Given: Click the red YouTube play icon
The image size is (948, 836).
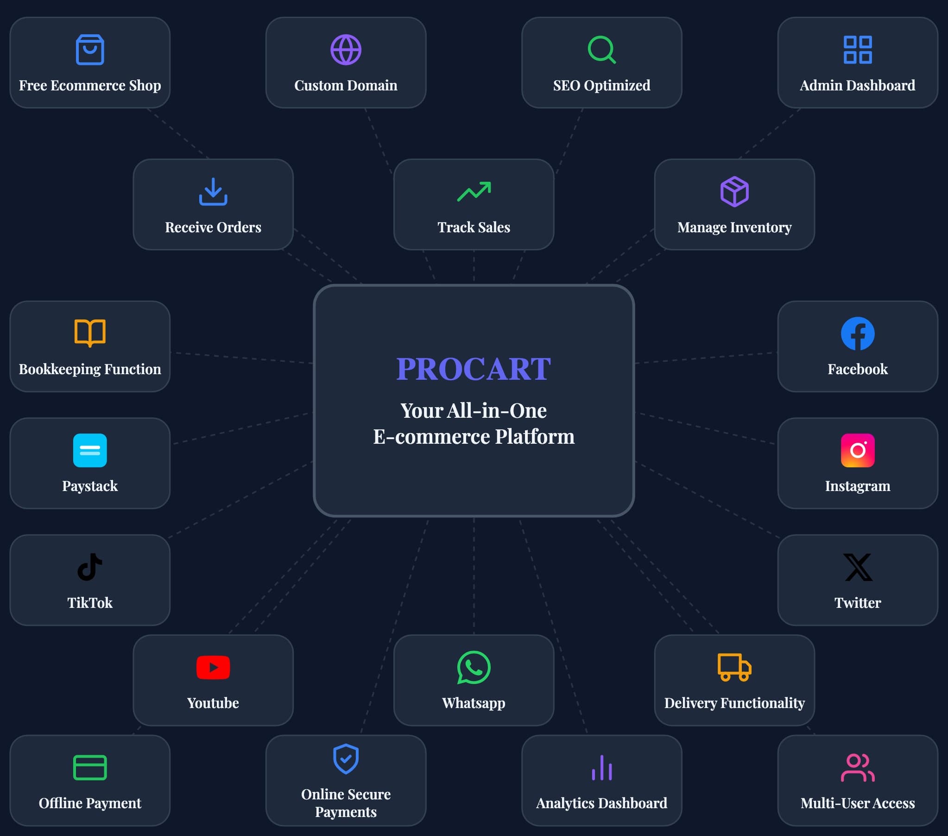Looking at the screenshot, I should [213, 668].
